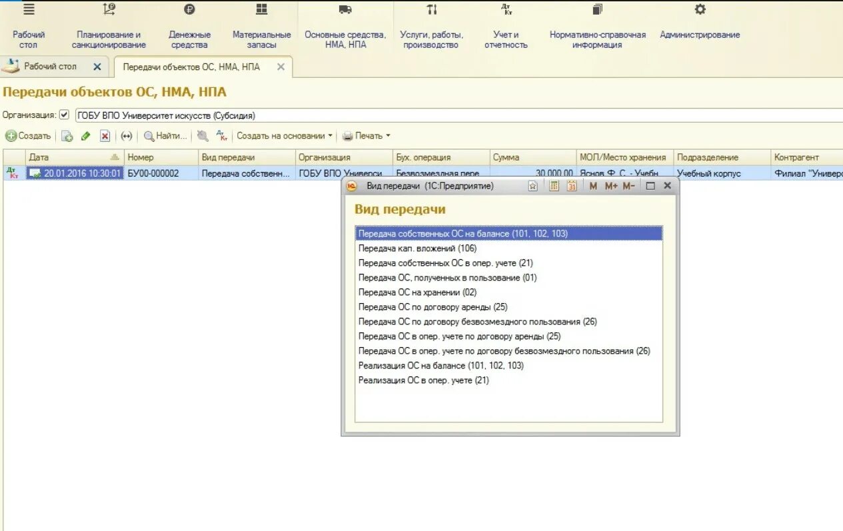Add Вид передачи dialog to favorites star
This screenshot has height=531, width=843.
pos(532,187)
